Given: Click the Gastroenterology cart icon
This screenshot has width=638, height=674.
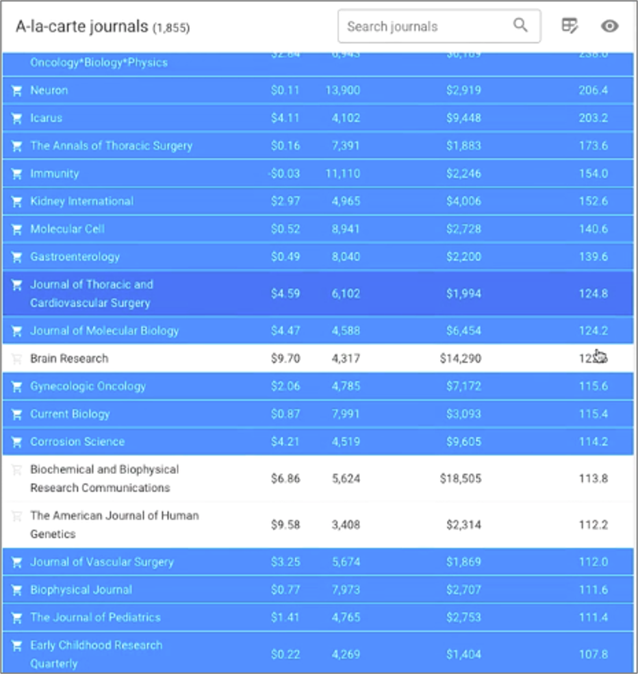Looking at the screenshot, I should 16,257.
